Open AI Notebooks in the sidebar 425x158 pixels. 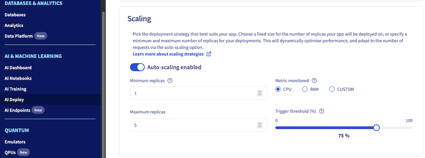coord(18,78)
